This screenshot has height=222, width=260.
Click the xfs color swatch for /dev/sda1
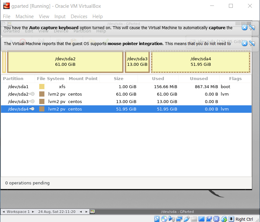pyautogui.click(x=42, y=87)
